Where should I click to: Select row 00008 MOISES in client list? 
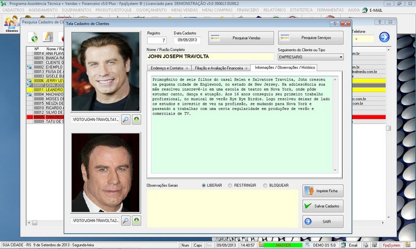coord(45,99)
